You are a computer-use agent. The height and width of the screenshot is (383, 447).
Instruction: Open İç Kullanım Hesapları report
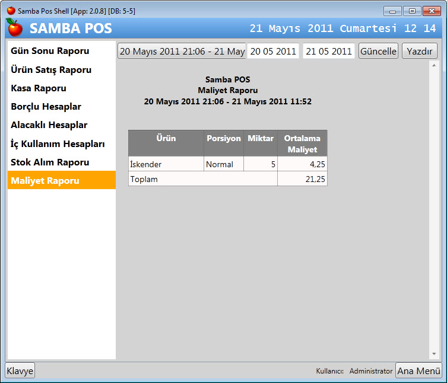58,143
